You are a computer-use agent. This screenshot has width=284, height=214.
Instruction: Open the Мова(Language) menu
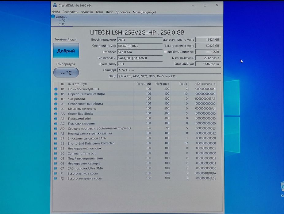tap(144, 12)
